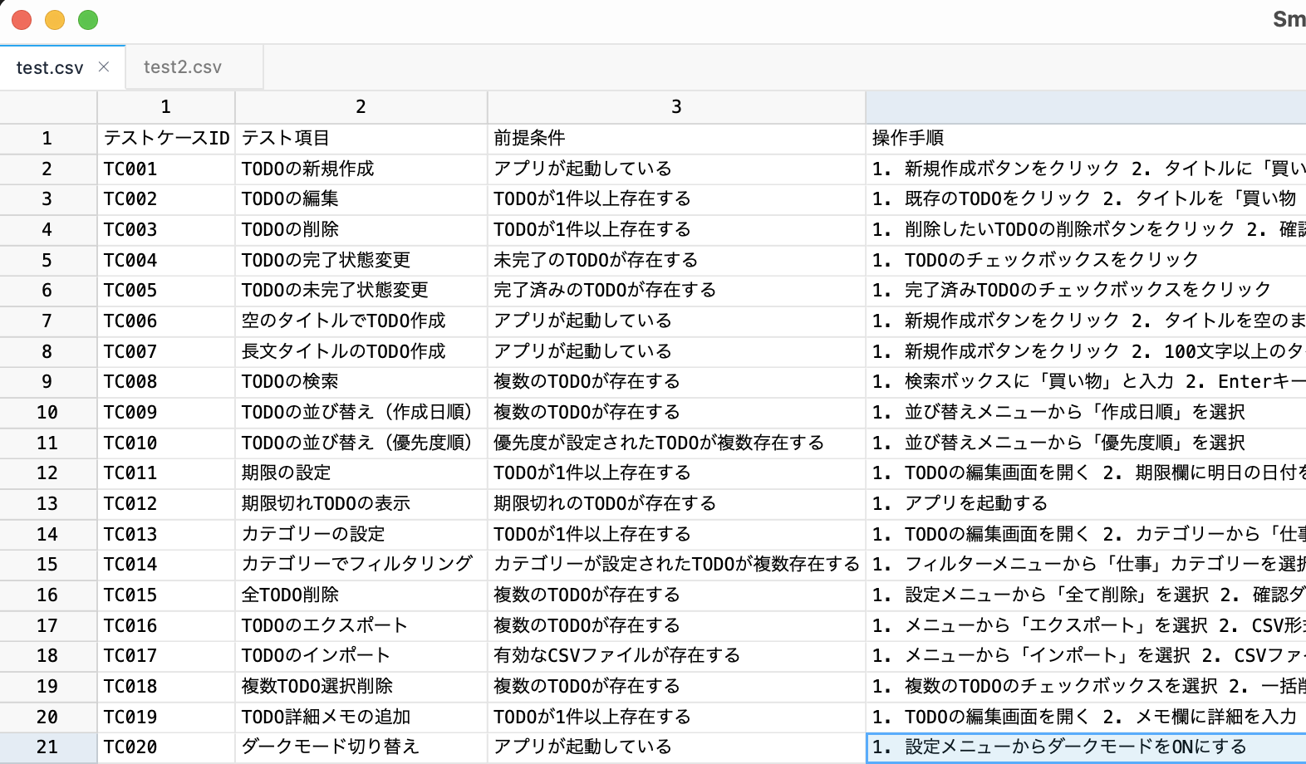
Task: Click the cell 全TODO削除
Action: coord(361,595)
